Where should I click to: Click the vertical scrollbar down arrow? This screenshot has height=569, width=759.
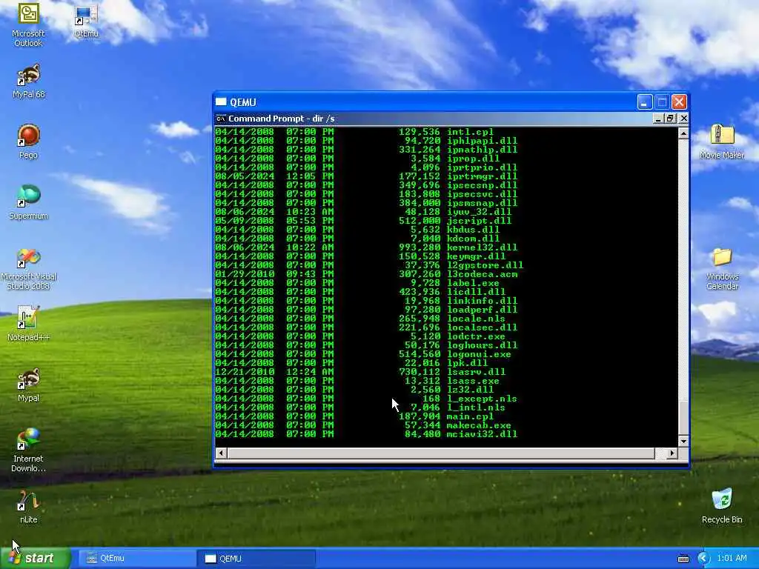pos(683,441)
